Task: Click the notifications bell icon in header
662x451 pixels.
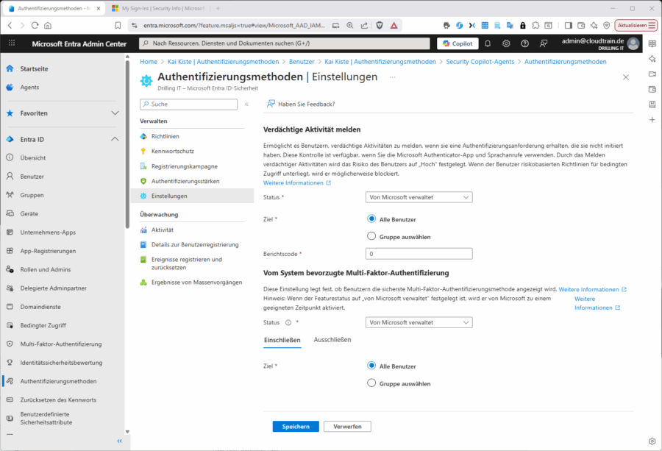Action: point(488,43)
